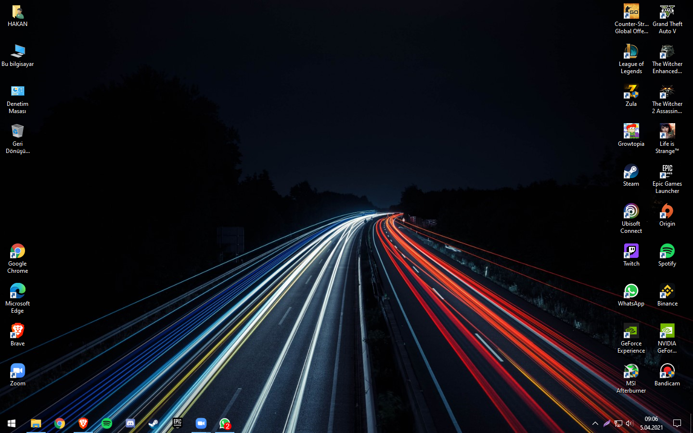Select the Grand Theft Auto V shortcut

coord(667,19)
